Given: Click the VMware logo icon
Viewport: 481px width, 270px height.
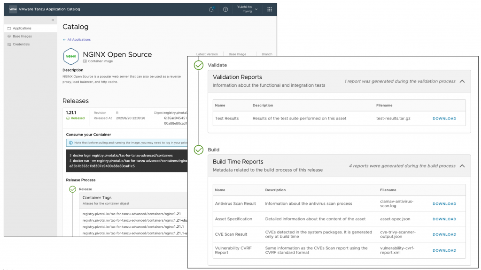Looking at the screenshot, I should (x=13, y=9).
